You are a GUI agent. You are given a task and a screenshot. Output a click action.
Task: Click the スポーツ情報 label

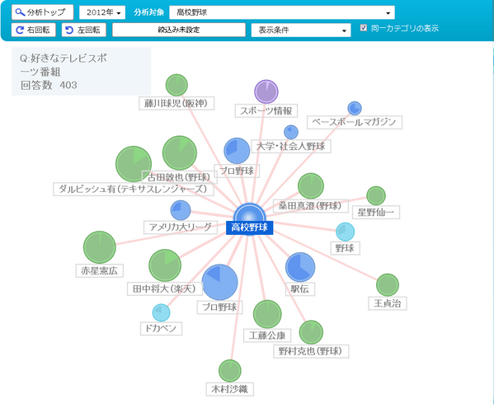266,110
